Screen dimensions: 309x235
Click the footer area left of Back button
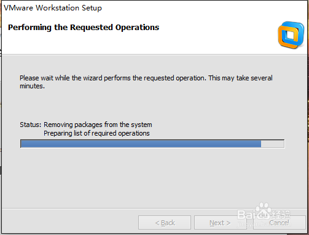(70, 222)
